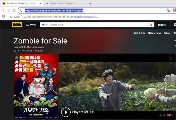
Task: Click the Not Rated certificate link
Action: (x=27, y=51)
